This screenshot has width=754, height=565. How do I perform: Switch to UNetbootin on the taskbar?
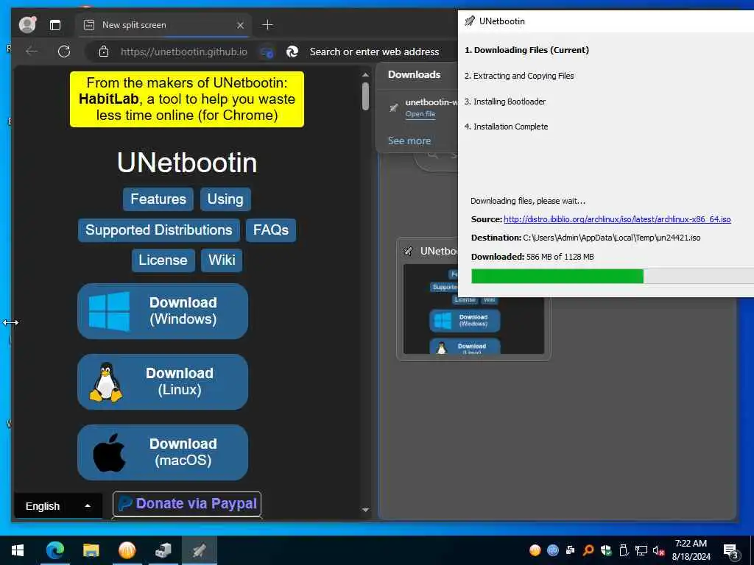tap(199, 550)
